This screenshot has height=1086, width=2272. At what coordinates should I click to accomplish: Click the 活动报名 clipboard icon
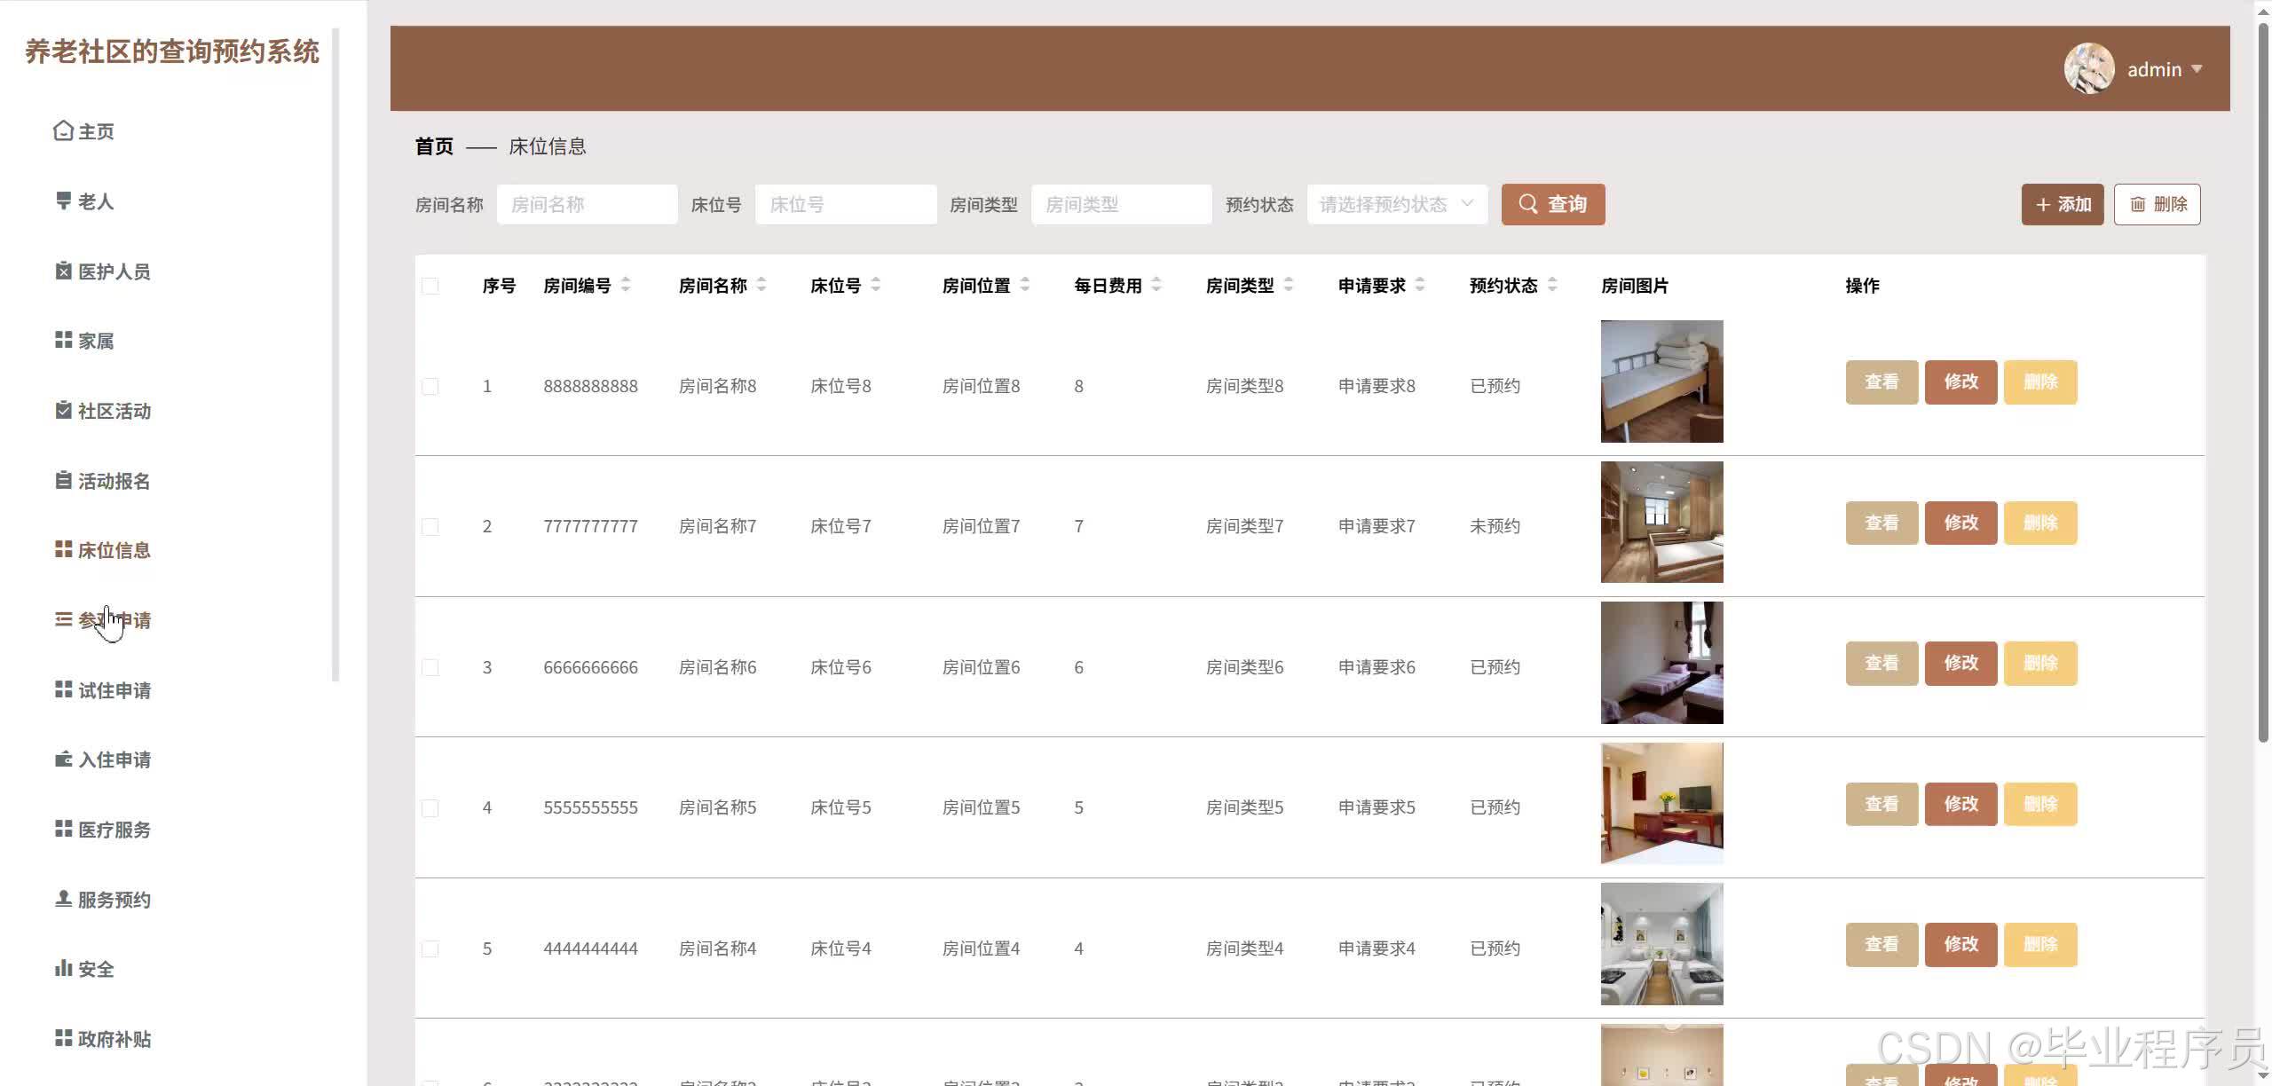[x=63, y=481]
